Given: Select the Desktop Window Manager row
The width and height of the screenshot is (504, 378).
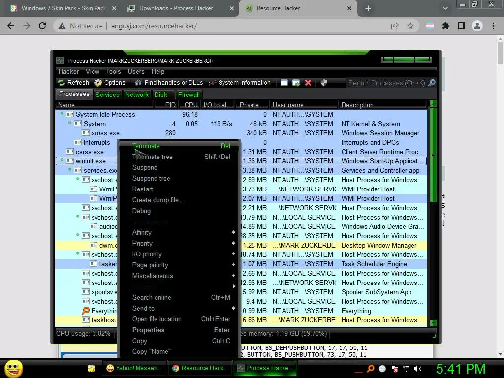Looking at the screenshot, I should pyautogui.click(x=241, y=245).
